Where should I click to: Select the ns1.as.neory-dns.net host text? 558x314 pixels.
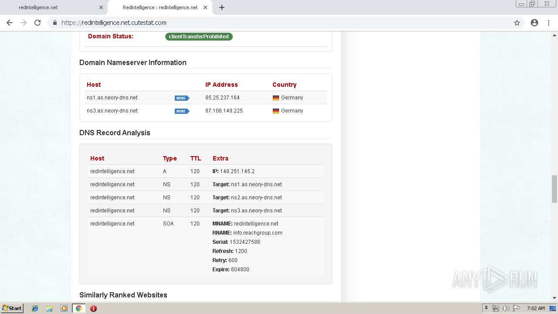pos(112,98)
